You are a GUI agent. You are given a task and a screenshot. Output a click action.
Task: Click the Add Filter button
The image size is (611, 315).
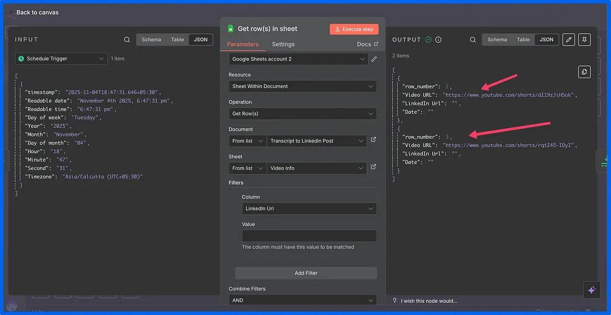pos(306,273)
